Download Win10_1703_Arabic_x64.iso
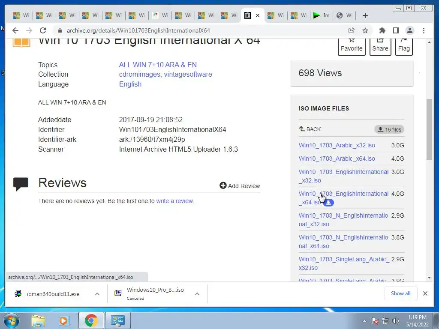Viewport: 439px width, 329px height. coord(337,159)
